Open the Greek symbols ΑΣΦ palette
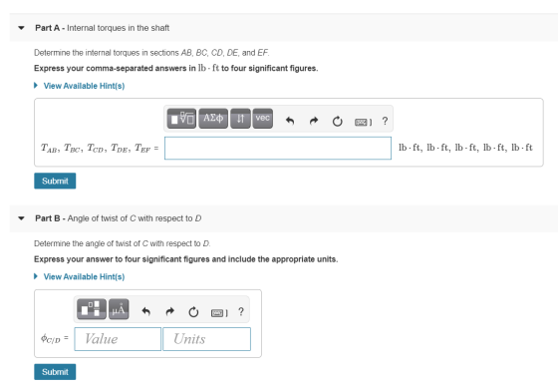Viewport: 558px width, 391px height. click(213, 119)
